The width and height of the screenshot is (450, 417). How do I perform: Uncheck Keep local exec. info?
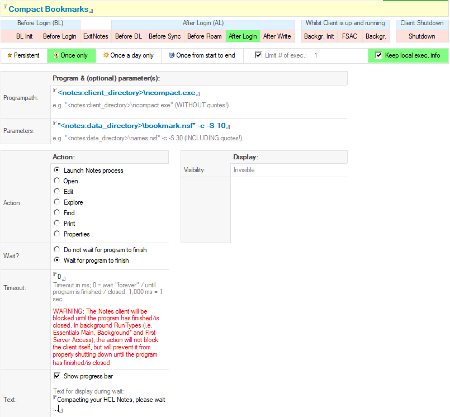click(378, 55)
